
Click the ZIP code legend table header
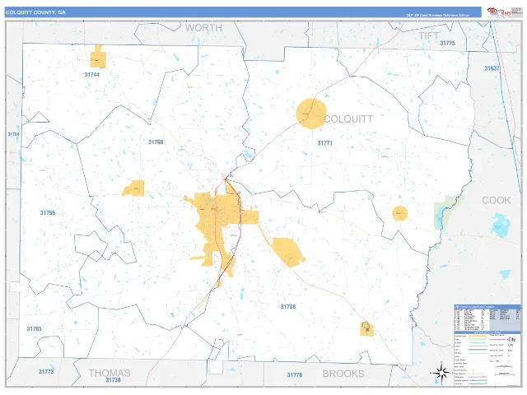pyautogui.click(x=487, y=307)
